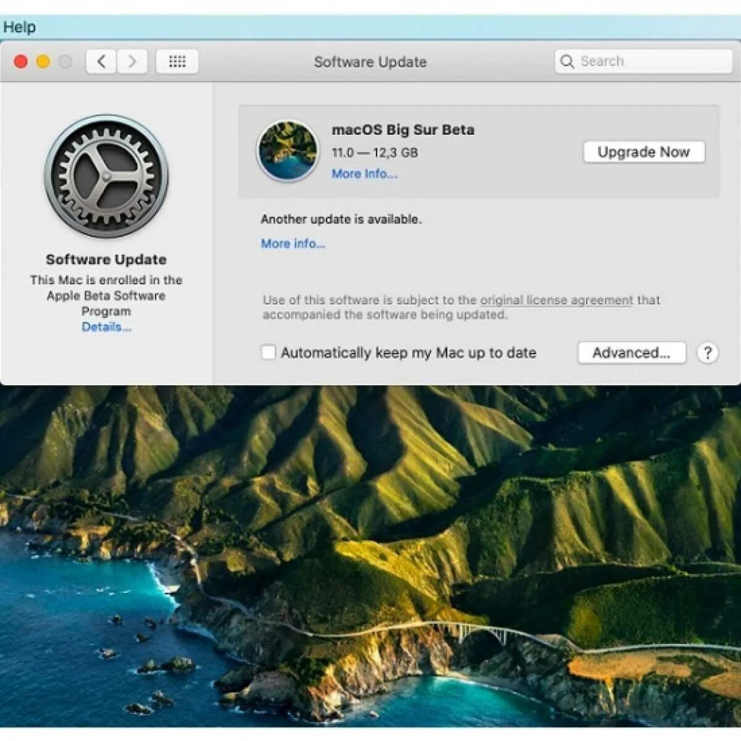Click the Software Update gear icon
Screen dimensions: 741x741
[106, 176]
